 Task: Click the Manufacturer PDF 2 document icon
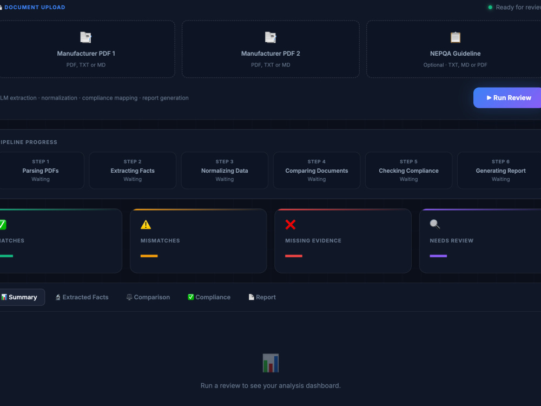coord(270,37)
